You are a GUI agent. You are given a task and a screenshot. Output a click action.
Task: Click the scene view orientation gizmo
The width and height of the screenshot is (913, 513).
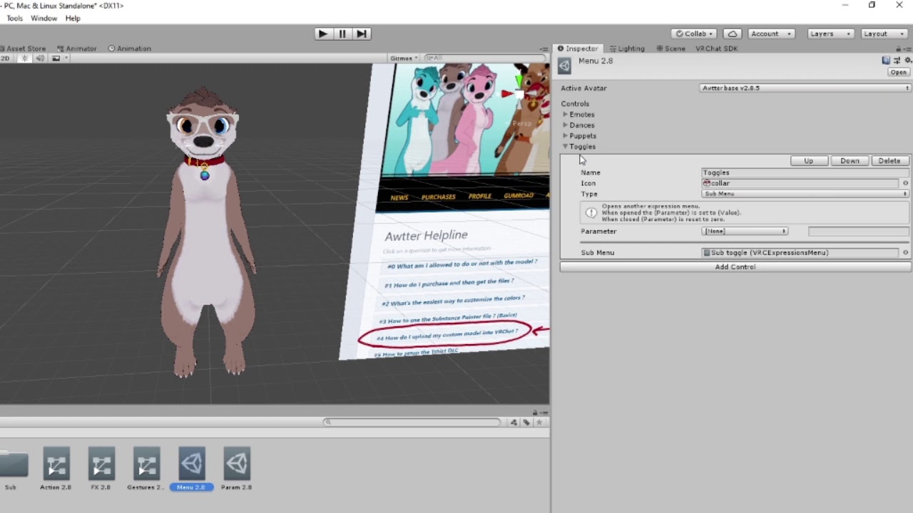point(519,93)
